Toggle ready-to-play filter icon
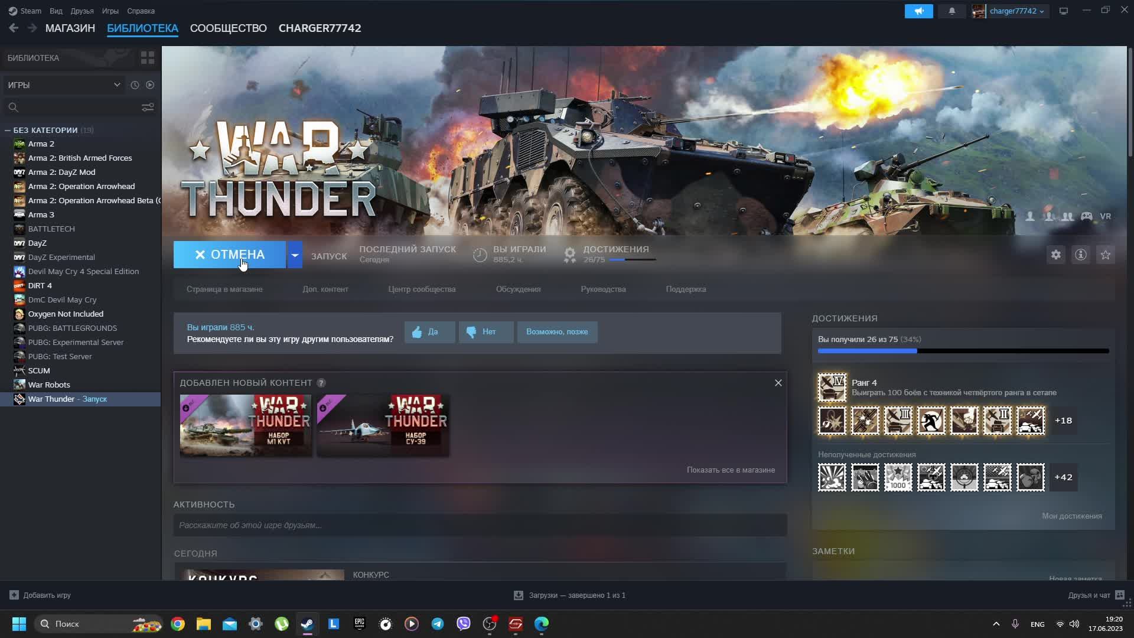1134x638 pixels. (x=150, y=85)
